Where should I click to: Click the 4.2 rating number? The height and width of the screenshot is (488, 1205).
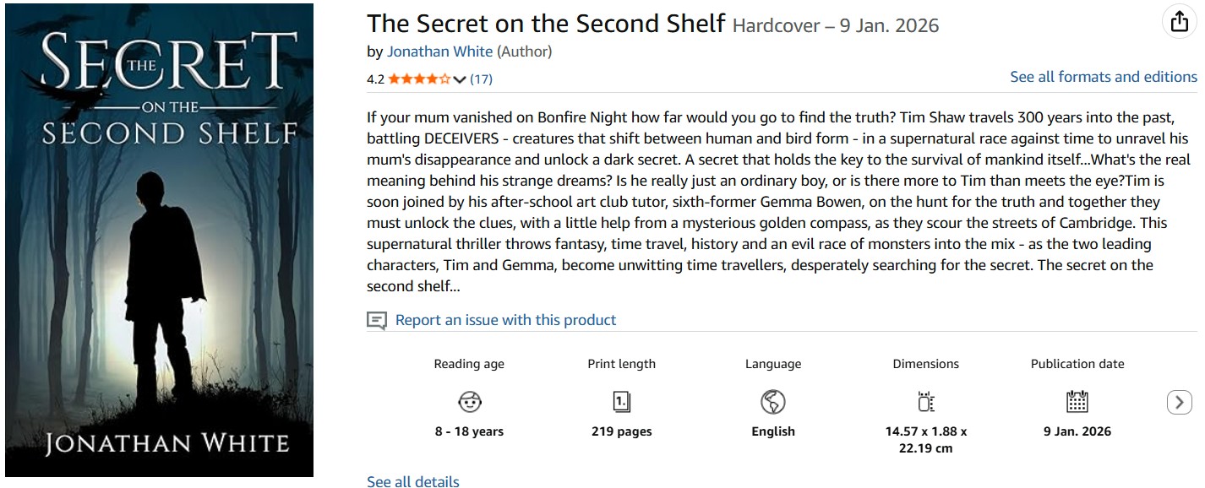coord(375,79)
